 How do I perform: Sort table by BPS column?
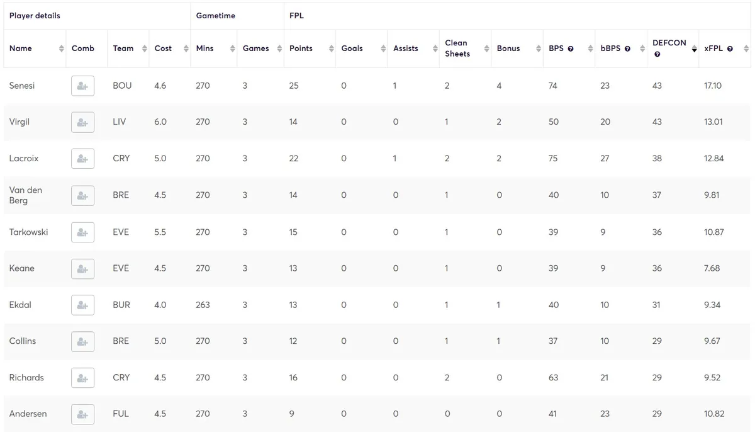590,48
